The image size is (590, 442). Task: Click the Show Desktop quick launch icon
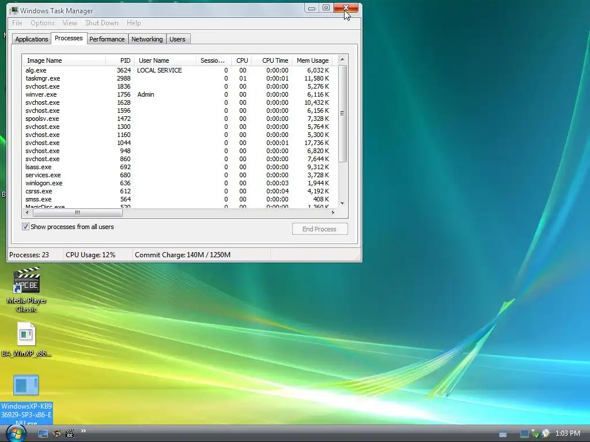pos(43,434)
